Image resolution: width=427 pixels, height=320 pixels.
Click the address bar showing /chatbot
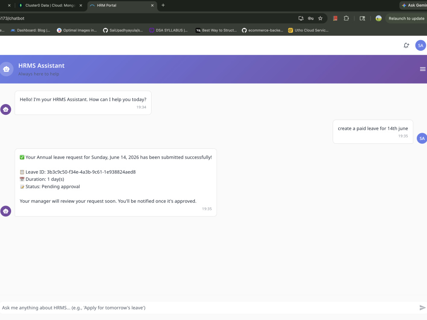pyautogui.click(x=147, y=18)
